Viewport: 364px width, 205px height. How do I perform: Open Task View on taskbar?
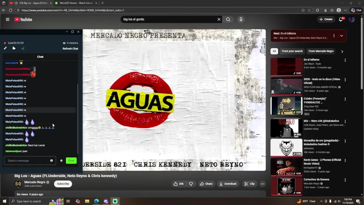[x=68, y=201]
